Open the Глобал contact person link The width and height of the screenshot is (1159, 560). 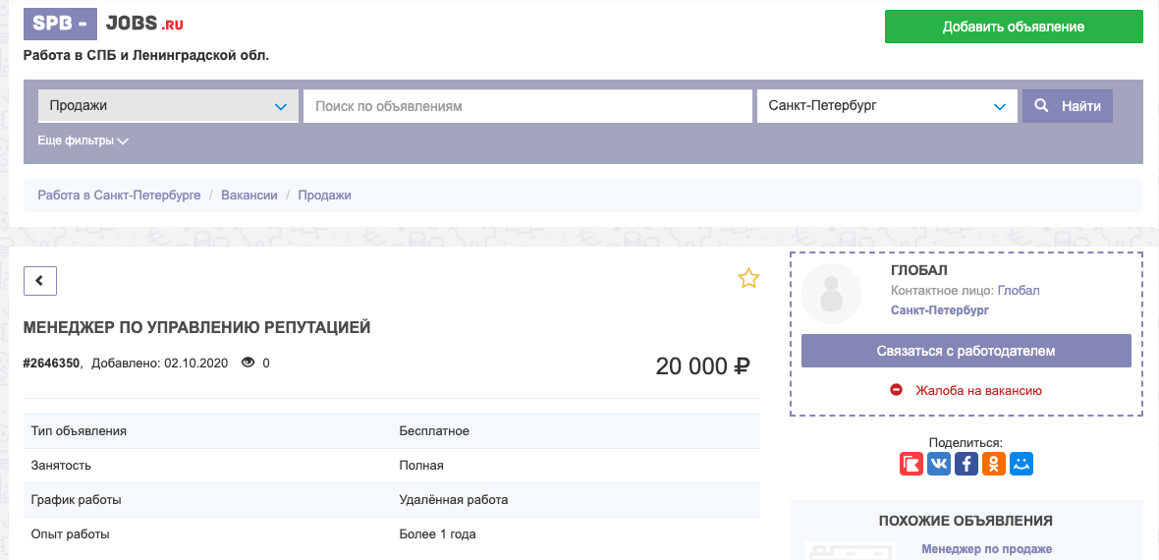click(1019, 291)
